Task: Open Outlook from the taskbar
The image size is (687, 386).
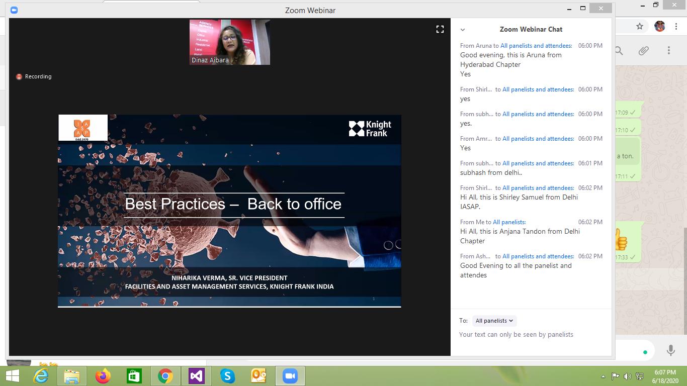Action: pos(259,376)
